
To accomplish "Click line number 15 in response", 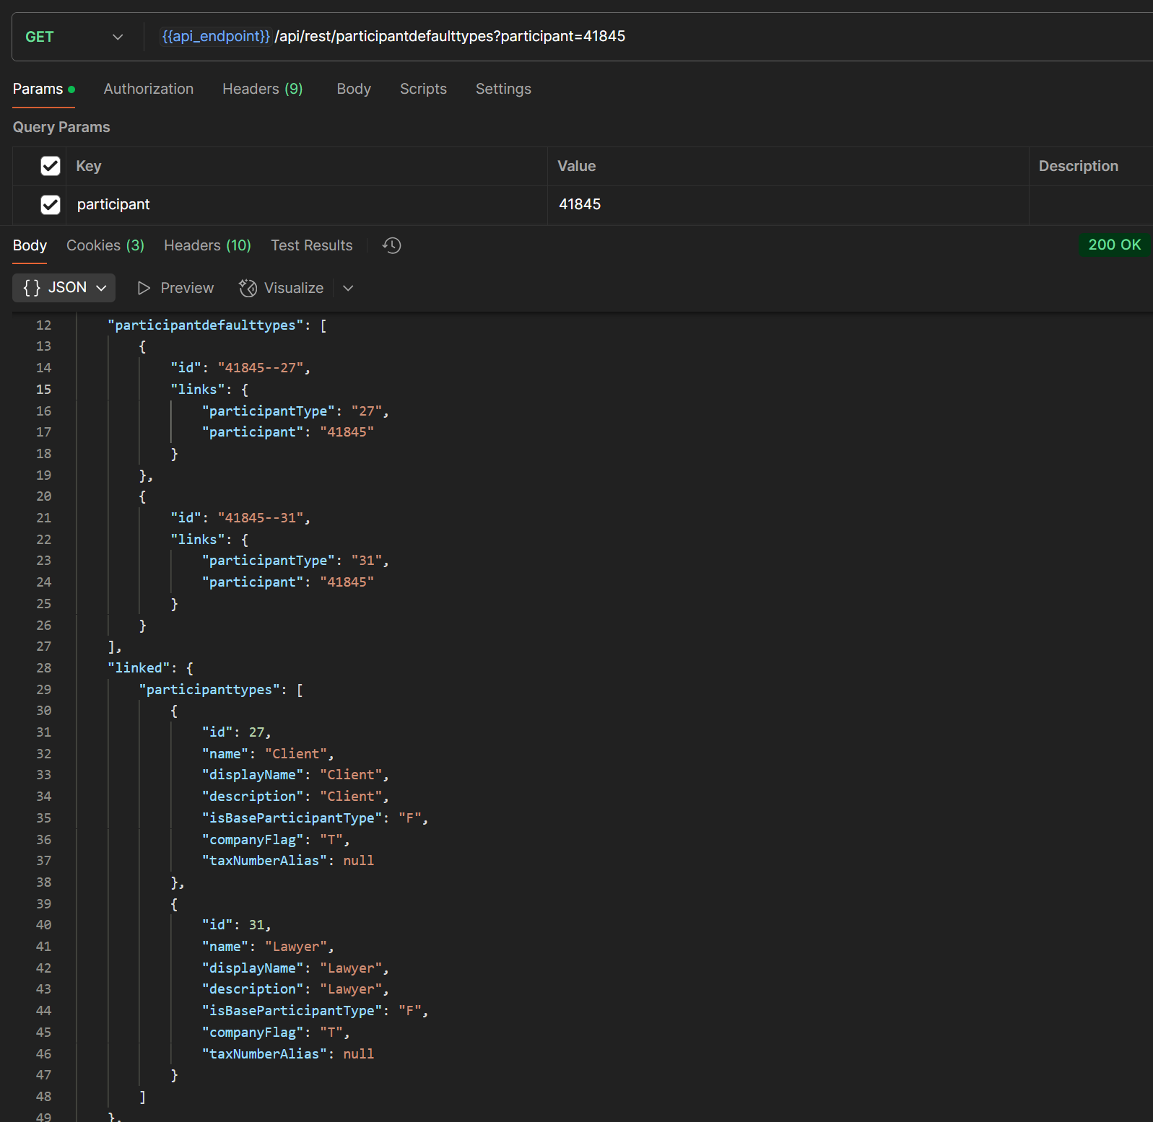I will 43,390.
